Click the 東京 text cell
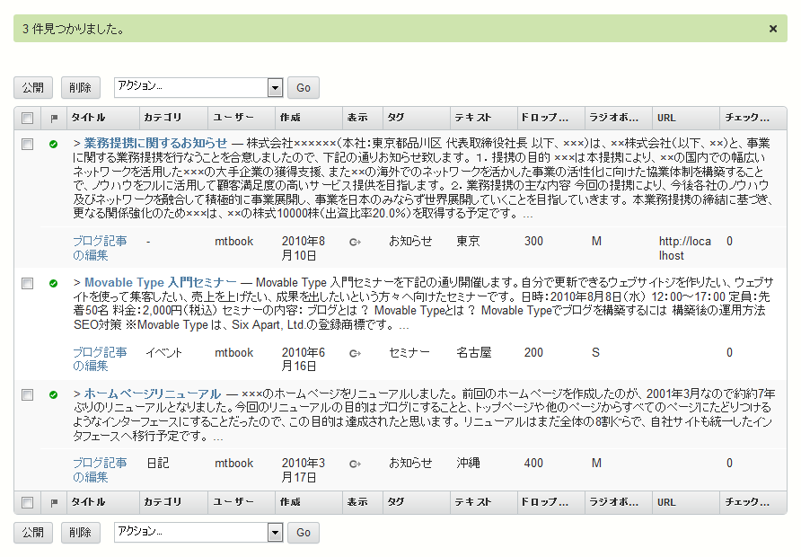 pyautogui.click(x=468, y=241)
